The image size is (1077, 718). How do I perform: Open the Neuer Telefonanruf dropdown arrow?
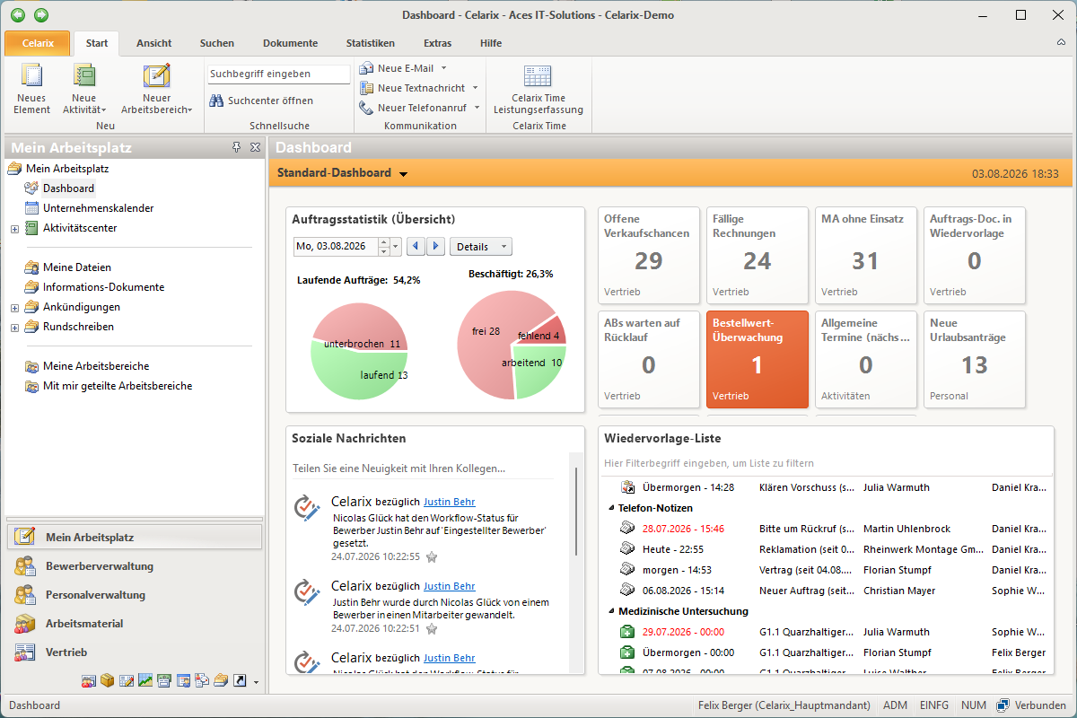click(477, 108)
